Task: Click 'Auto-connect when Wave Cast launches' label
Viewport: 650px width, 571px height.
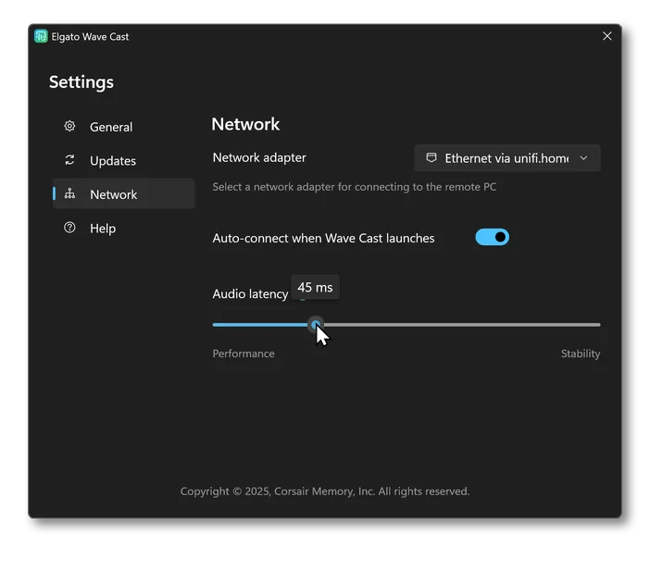Action: pyautogui.click(x=323, y=238)
